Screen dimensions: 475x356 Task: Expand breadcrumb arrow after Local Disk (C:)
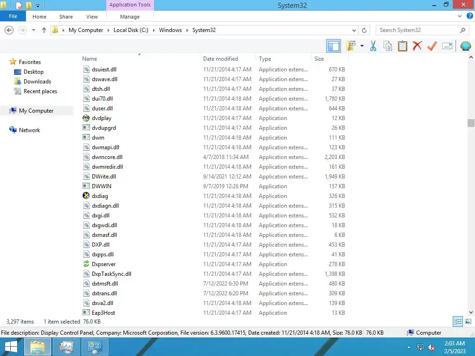point(154,30)
